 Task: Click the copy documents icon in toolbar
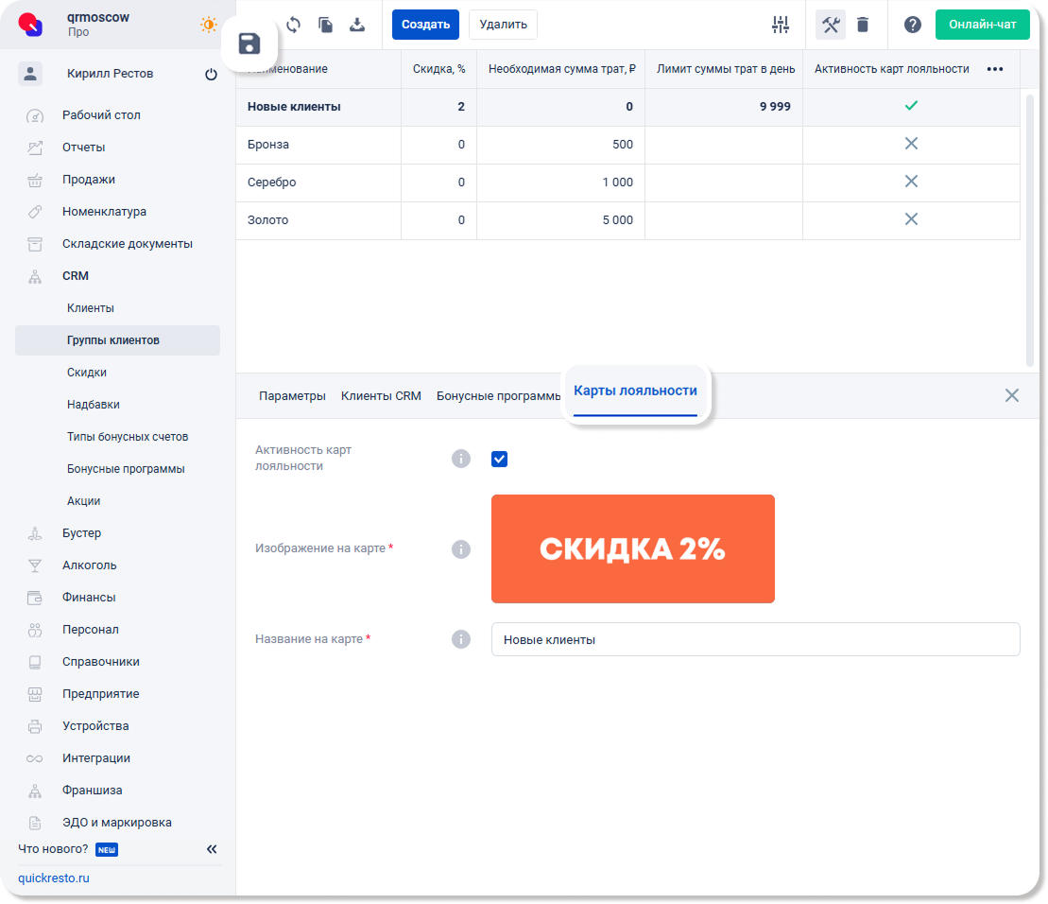click(325, 25)
